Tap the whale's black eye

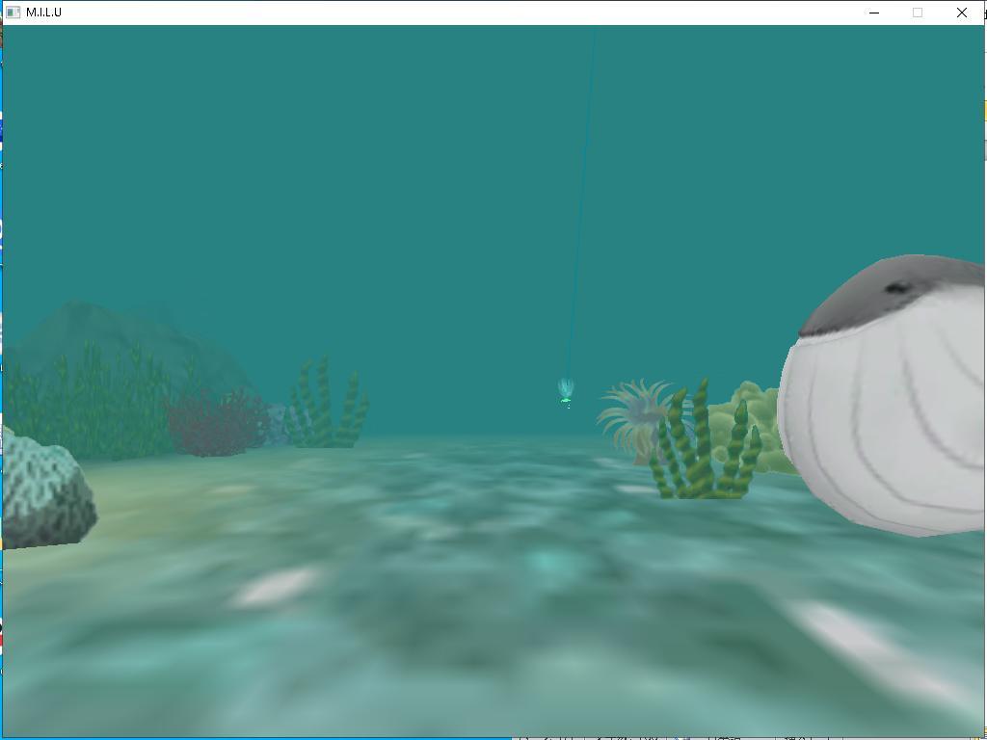[897, 288]
